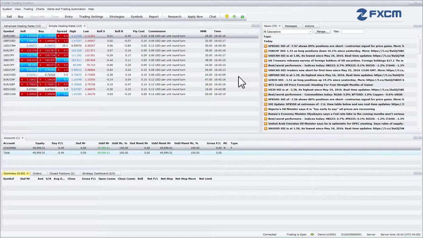Click GBP/USD blue sell price cell

coord(28,41)
